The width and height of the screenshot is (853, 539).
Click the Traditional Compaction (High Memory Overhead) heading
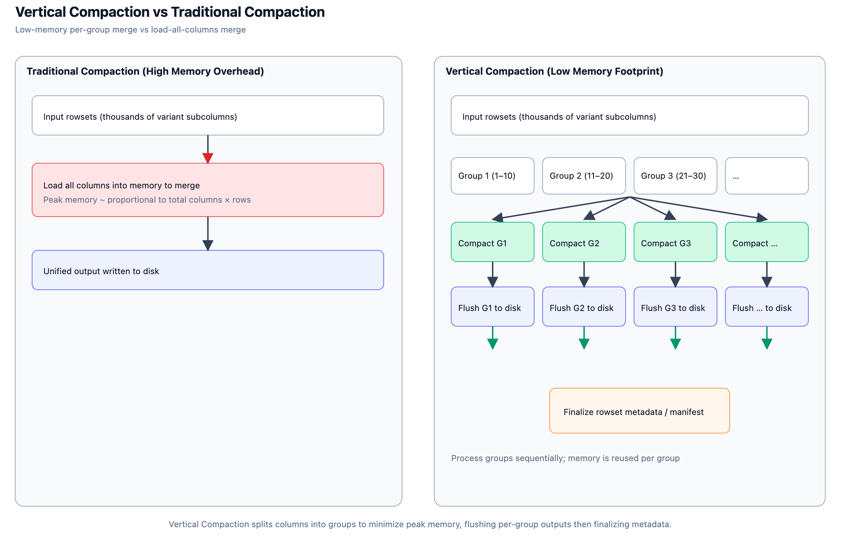pos(145,71)
